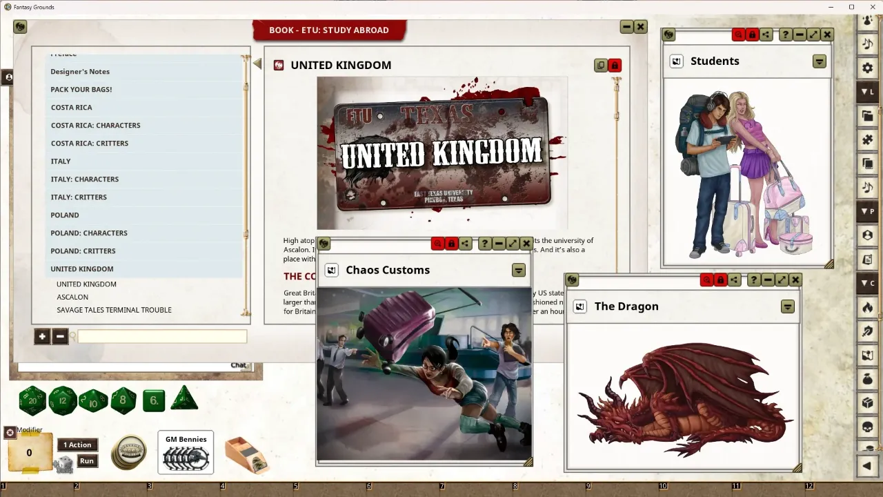Open the maps sidebar icon

coord(867,355)
